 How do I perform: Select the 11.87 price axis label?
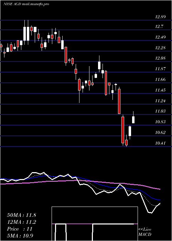pyautogui.click(x=160, y=69)
